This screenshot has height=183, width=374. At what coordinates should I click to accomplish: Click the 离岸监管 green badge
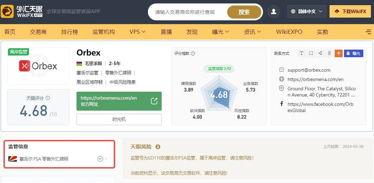(18, 52)
